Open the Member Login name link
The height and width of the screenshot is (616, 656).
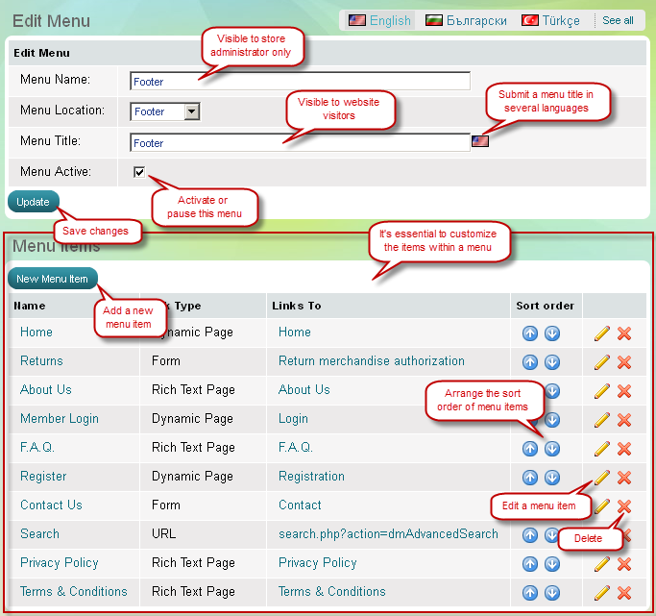pos(60,419)
